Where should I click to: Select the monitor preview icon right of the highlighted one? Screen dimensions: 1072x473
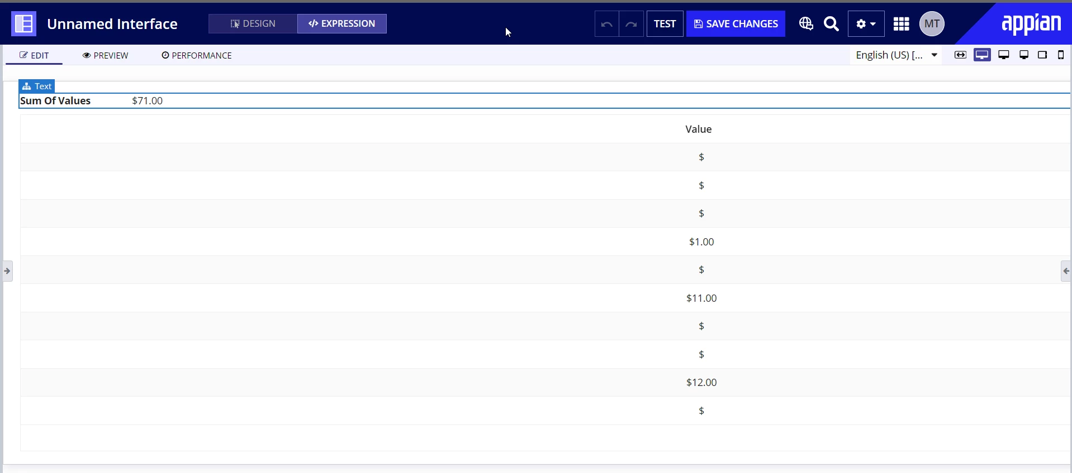(x=1004, y=55)
